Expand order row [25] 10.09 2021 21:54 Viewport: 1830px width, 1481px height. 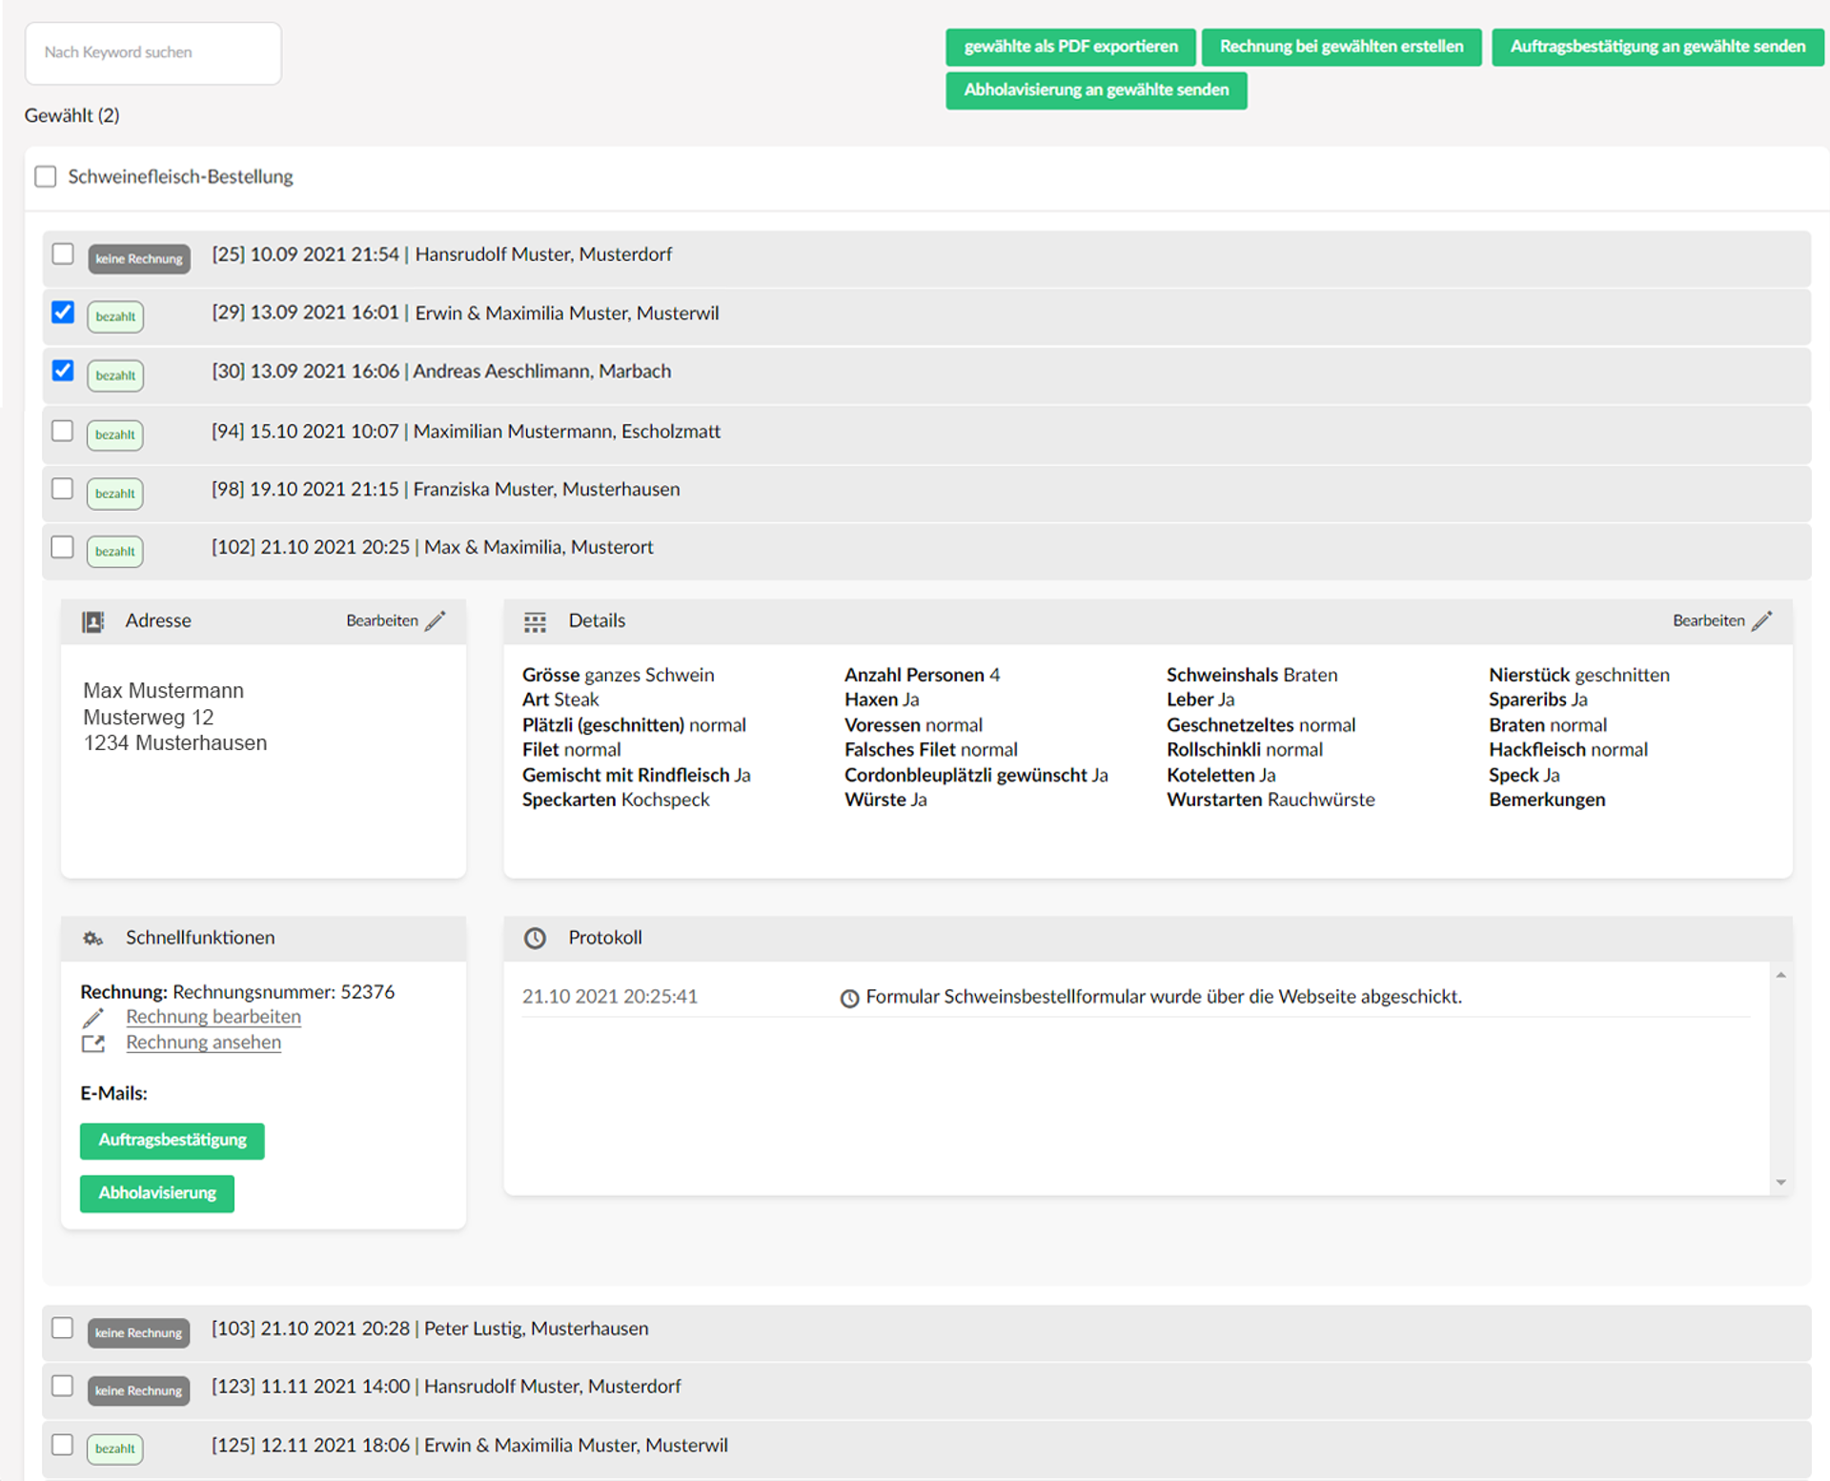926,258
